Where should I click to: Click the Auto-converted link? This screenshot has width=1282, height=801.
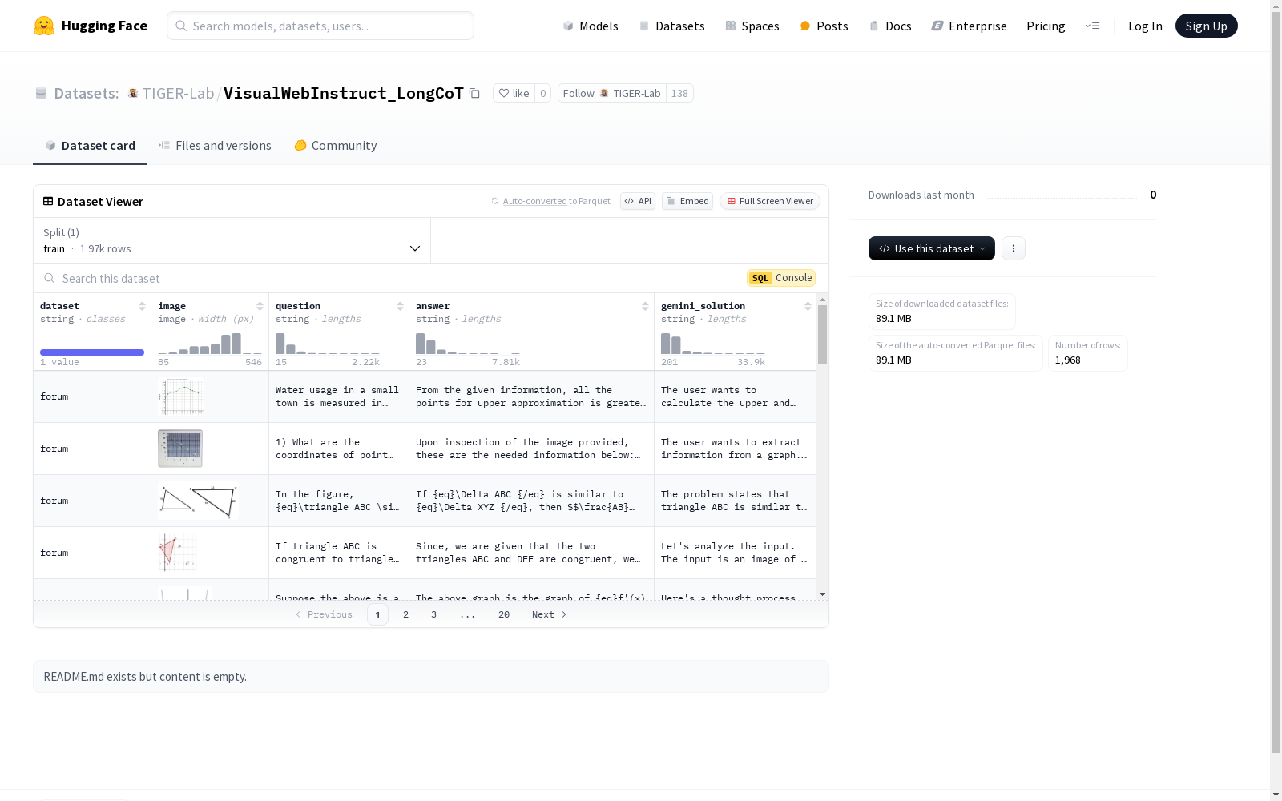point(534,201)
